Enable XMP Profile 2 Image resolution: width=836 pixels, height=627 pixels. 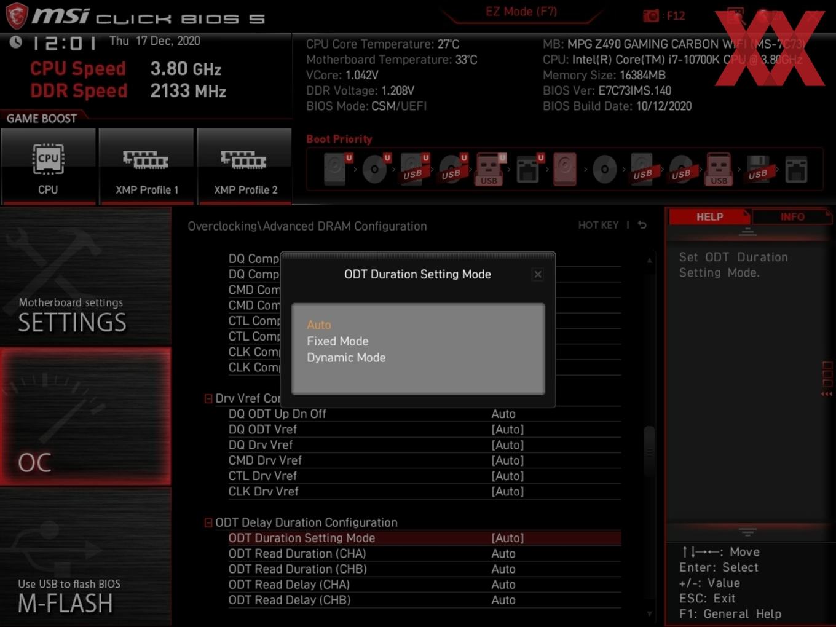245,166
